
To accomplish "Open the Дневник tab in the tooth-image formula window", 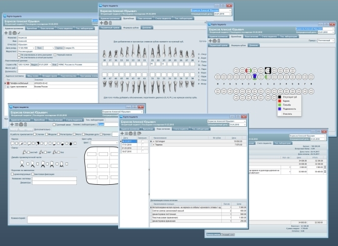I will (147, 27).
